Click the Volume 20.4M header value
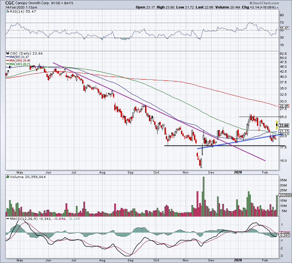 227,7
